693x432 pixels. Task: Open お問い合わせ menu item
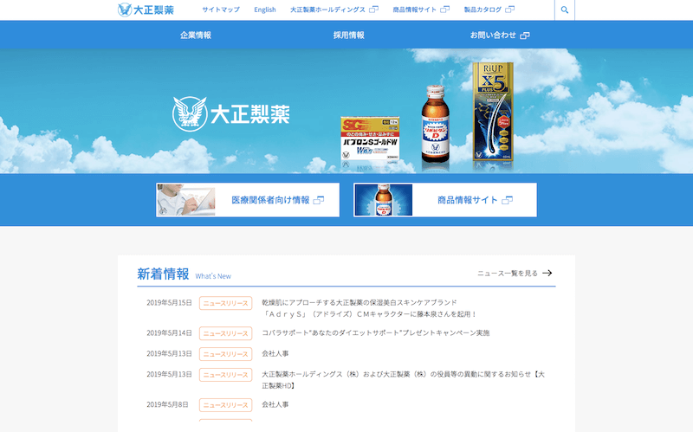[x=493, y=35]
